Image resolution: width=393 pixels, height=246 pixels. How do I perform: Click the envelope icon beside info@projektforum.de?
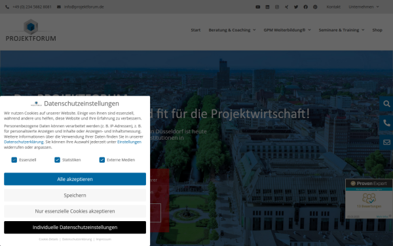[x=59, y=7]
